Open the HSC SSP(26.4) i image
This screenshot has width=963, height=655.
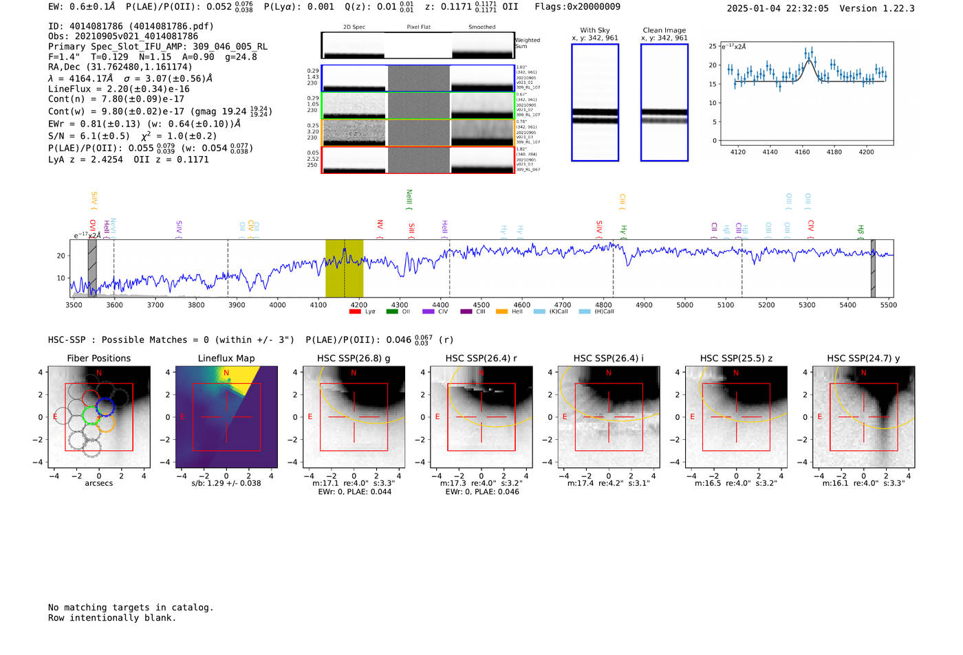pyautogui.click(x=609, y=417)
